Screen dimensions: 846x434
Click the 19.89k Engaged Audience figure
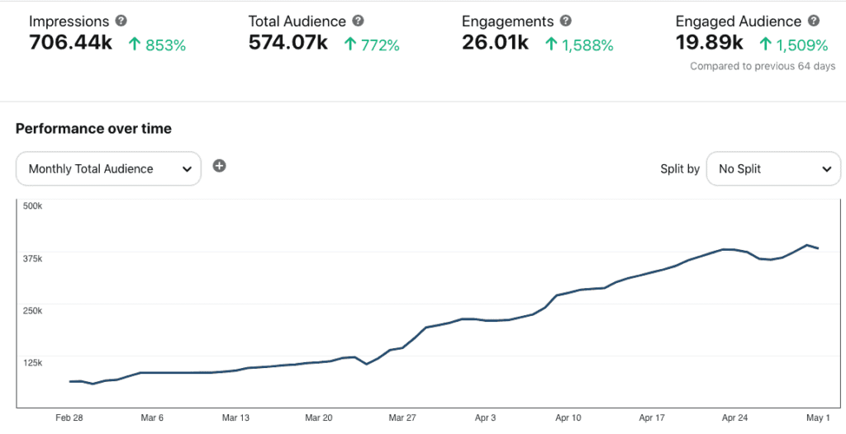point(710,43)
